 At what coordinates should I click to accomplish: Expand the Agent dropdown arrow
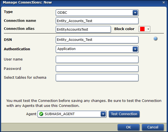103,114
